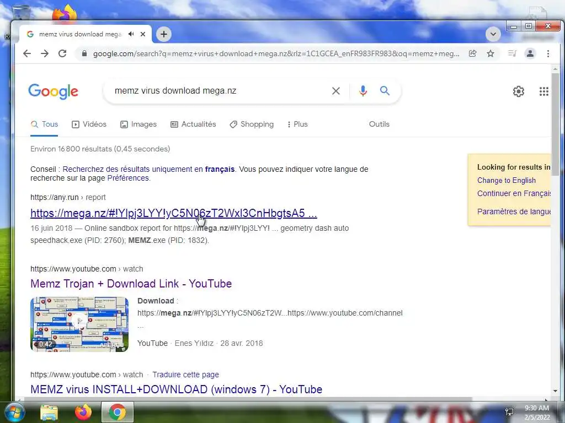Submit search with the magnifier icon

pos(385,91)
